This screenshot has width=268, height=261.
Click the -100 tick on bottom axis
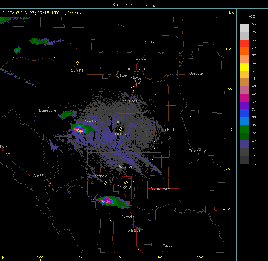pos(39,257)
